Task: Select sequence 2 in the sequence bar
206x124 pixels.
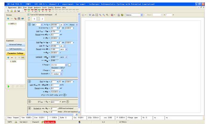Action: point(42,19)
